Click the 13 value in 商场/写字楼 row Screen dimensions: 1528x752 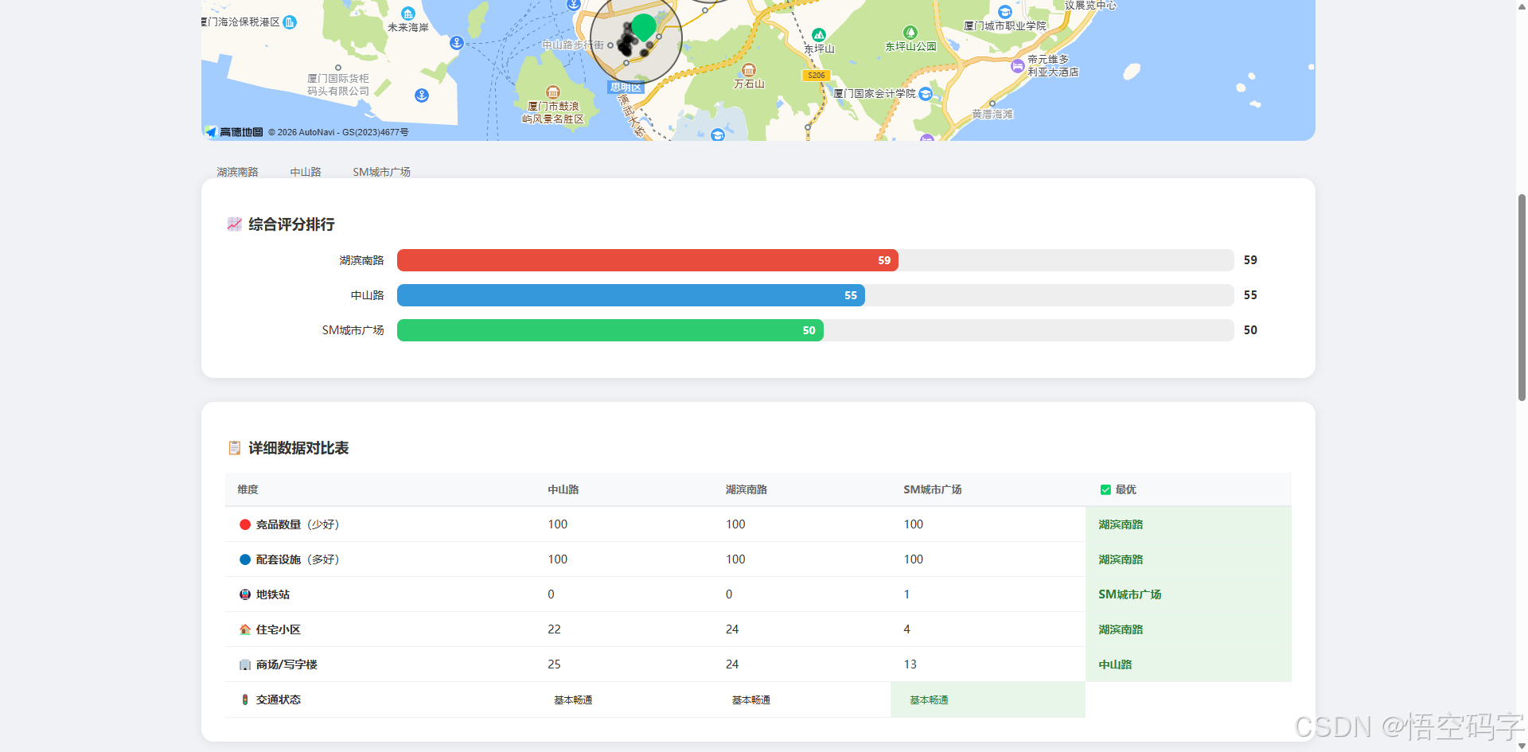tap(910, 664)
